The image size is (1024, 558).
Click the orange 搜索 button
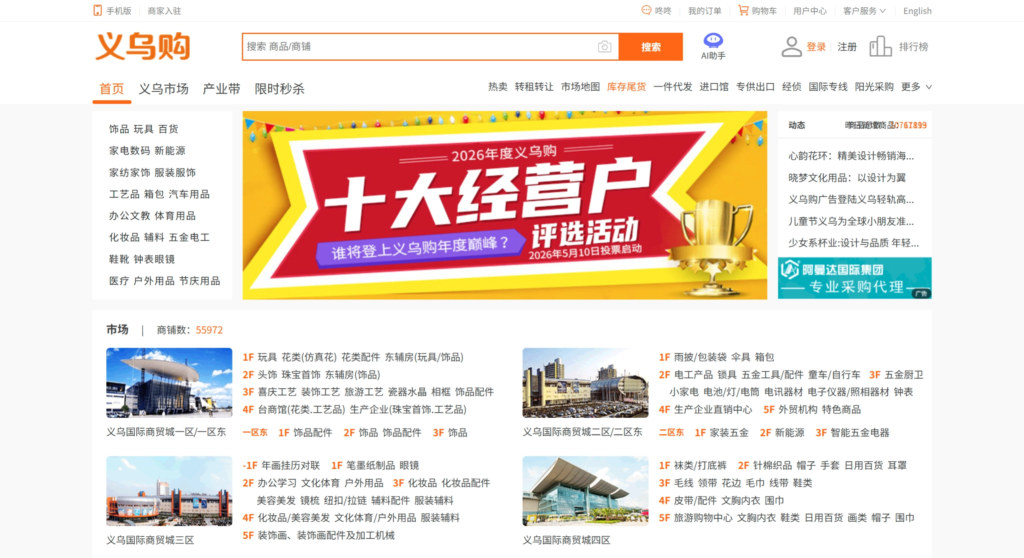651,47
